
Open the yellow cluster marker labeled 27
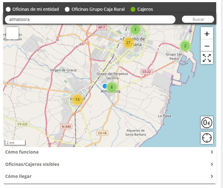(128, 43)
